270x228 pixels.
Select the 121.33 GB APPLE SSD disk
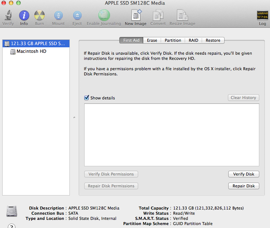pos(36,44)
